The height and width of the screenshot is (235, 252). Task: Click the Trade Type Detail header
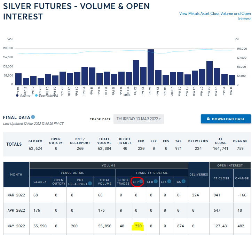point(152,173)
